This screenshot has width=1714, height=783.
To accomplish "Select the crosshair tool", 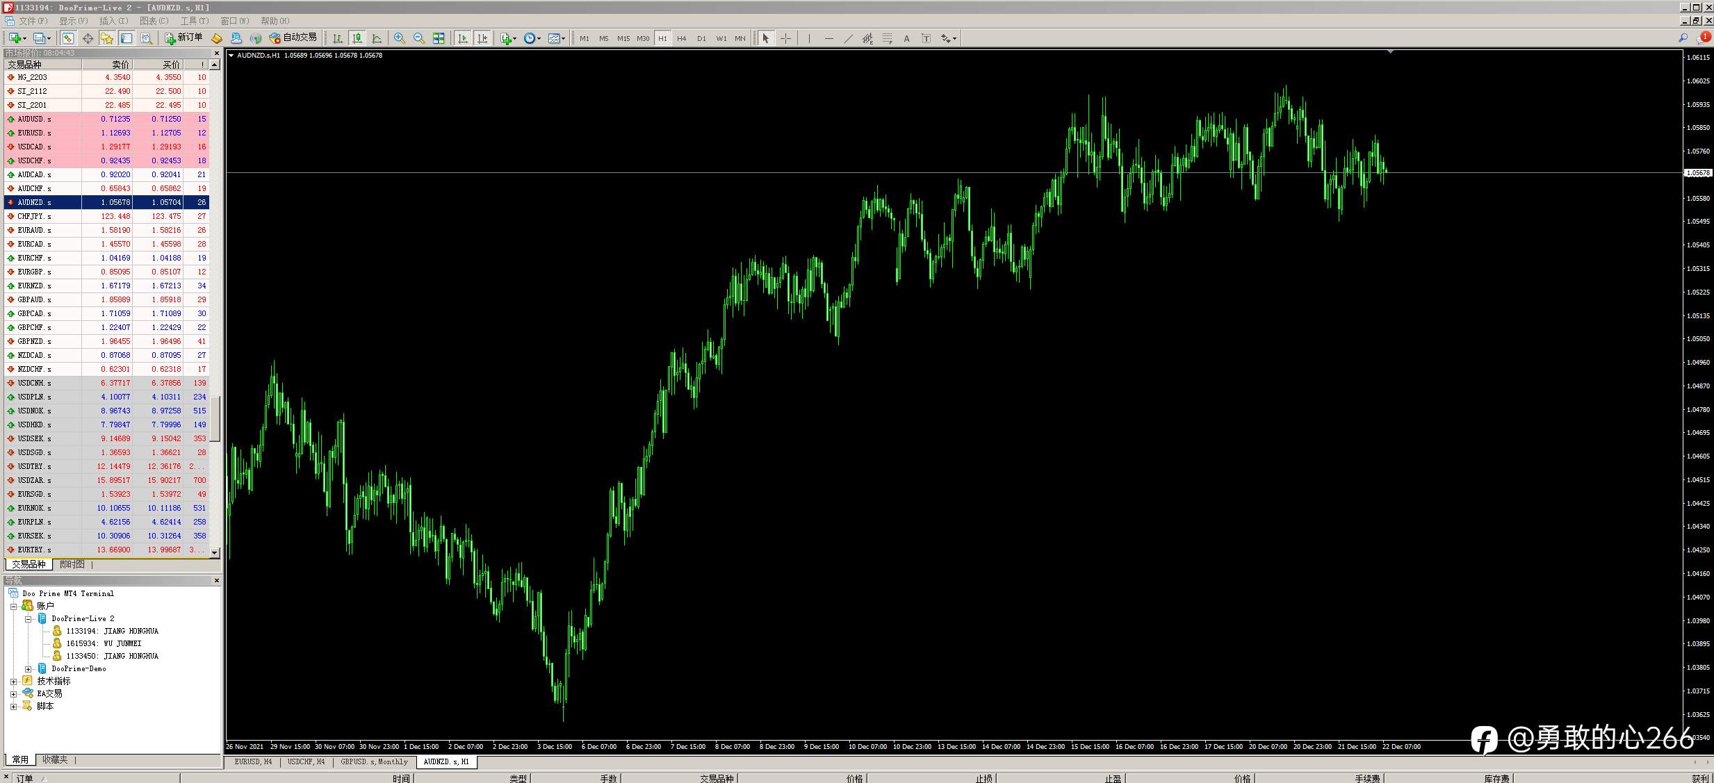I will point(785,38).
